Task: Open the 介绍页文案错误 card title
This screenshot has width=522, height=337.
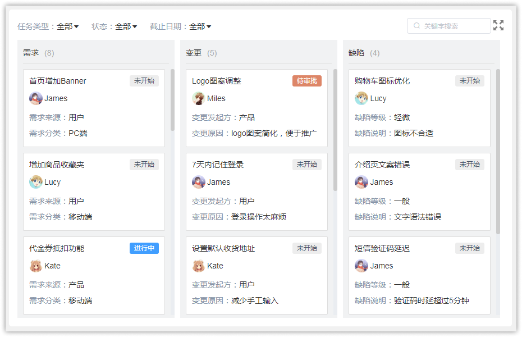Action: tap(382, 165)
